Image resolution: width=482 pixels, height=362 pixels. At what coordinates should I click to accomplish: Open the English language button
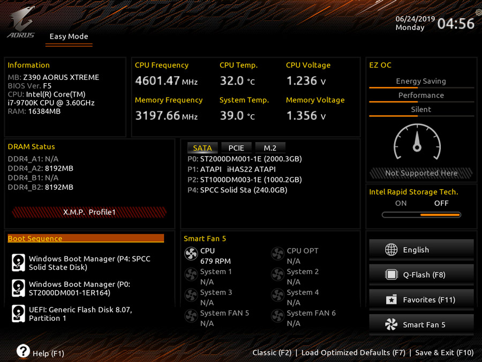[x=421, y=249]
